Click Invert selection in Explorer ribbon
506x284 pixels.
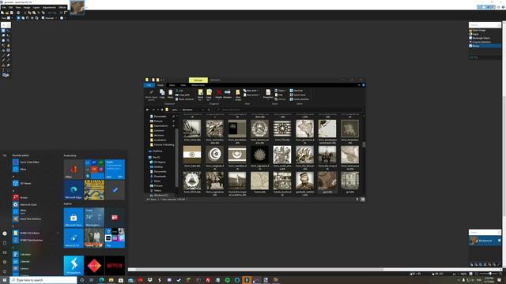299,99
